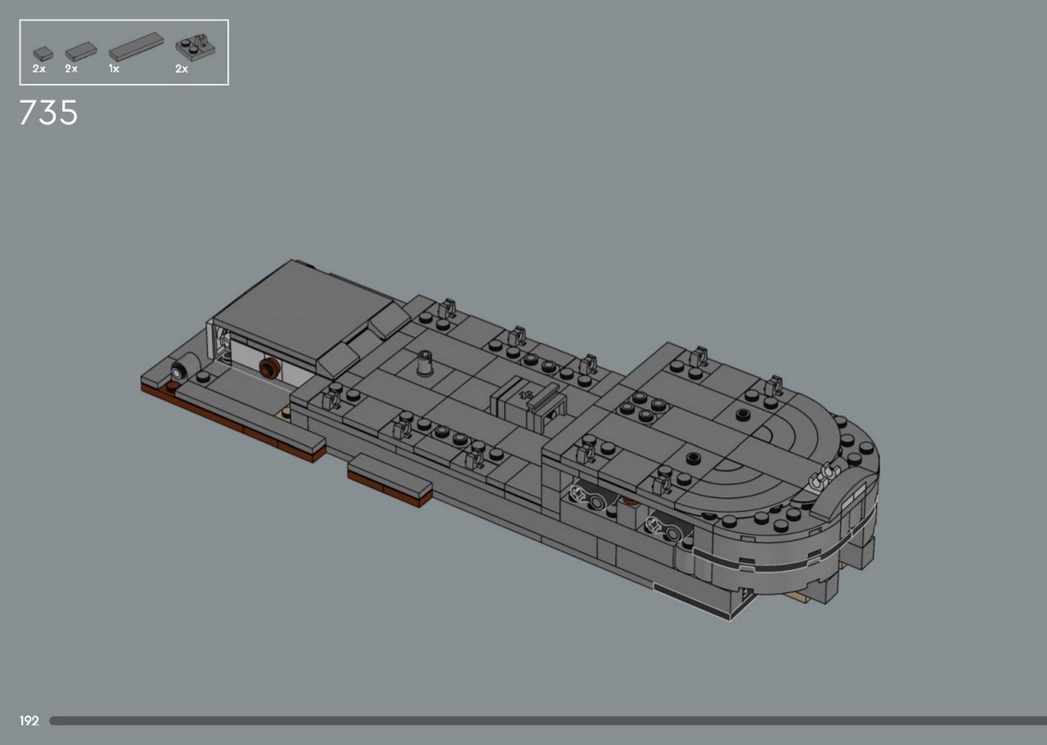This screenshot has height=745, width=1047.
Task: Click the assembled gray model illustration
Action: [x=510, y=439]
